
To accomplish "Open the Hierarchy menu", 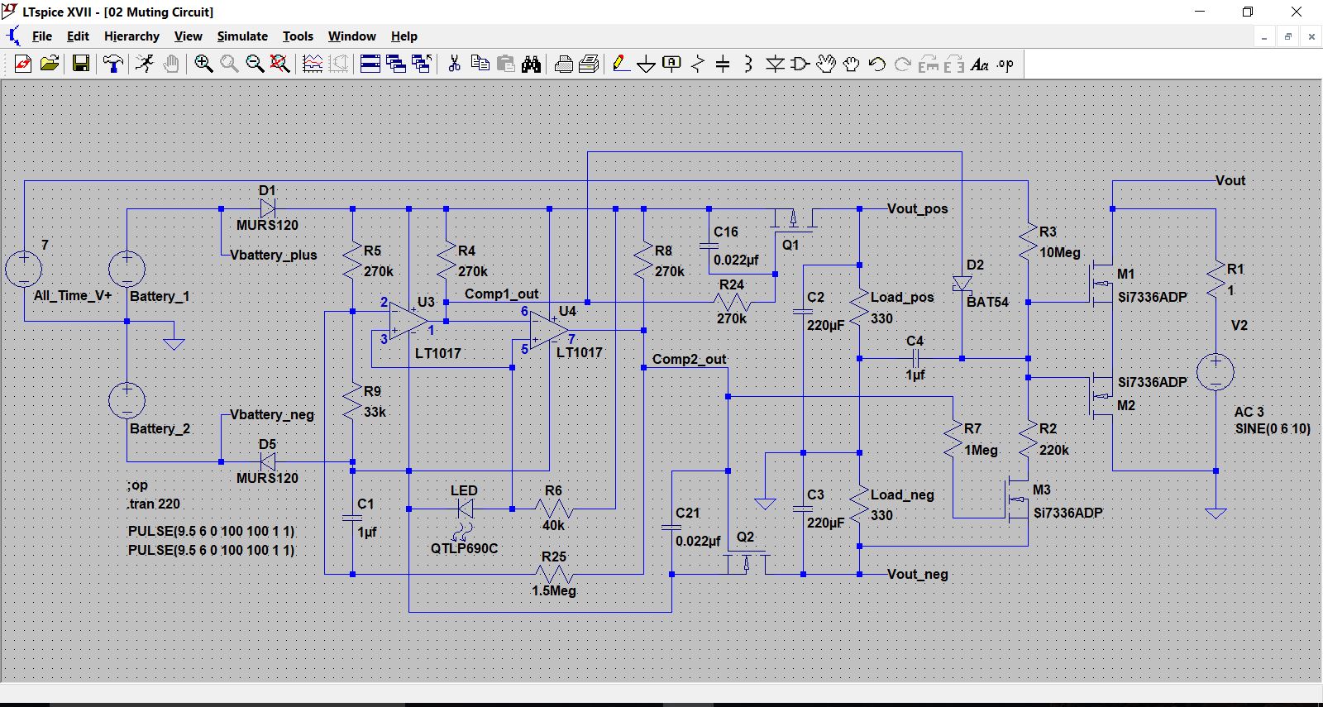I will 131,36.
